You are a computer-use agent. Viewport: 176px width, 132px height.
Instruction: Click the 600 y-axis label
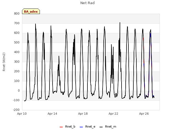pyautogui.click(x=17, y=33)
